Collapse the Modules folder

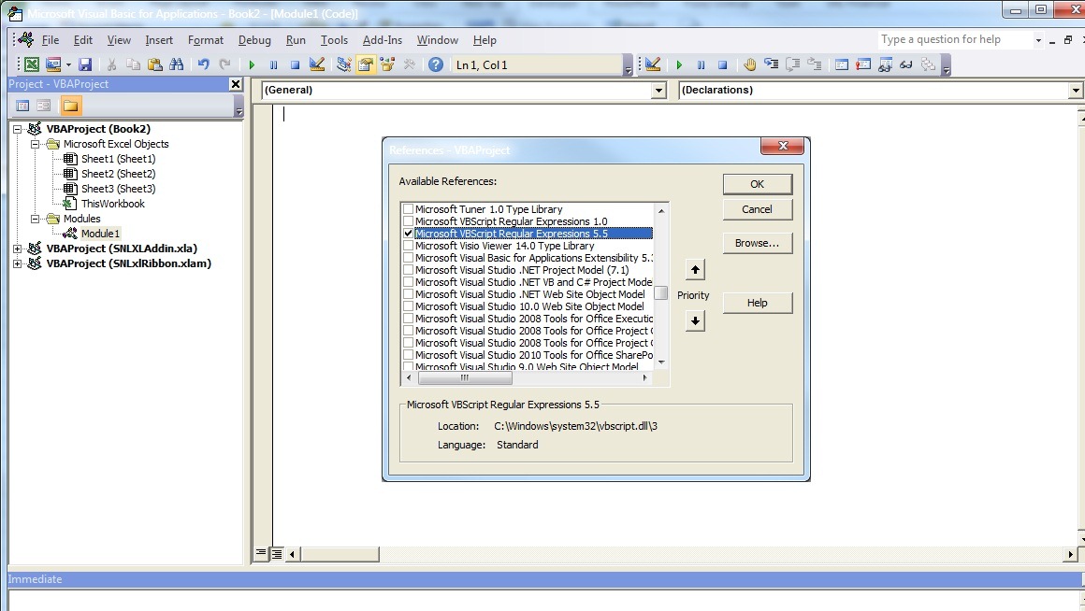point(34,219)
